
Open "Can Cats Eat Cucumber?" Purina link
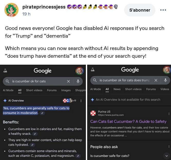click(128, 121)
